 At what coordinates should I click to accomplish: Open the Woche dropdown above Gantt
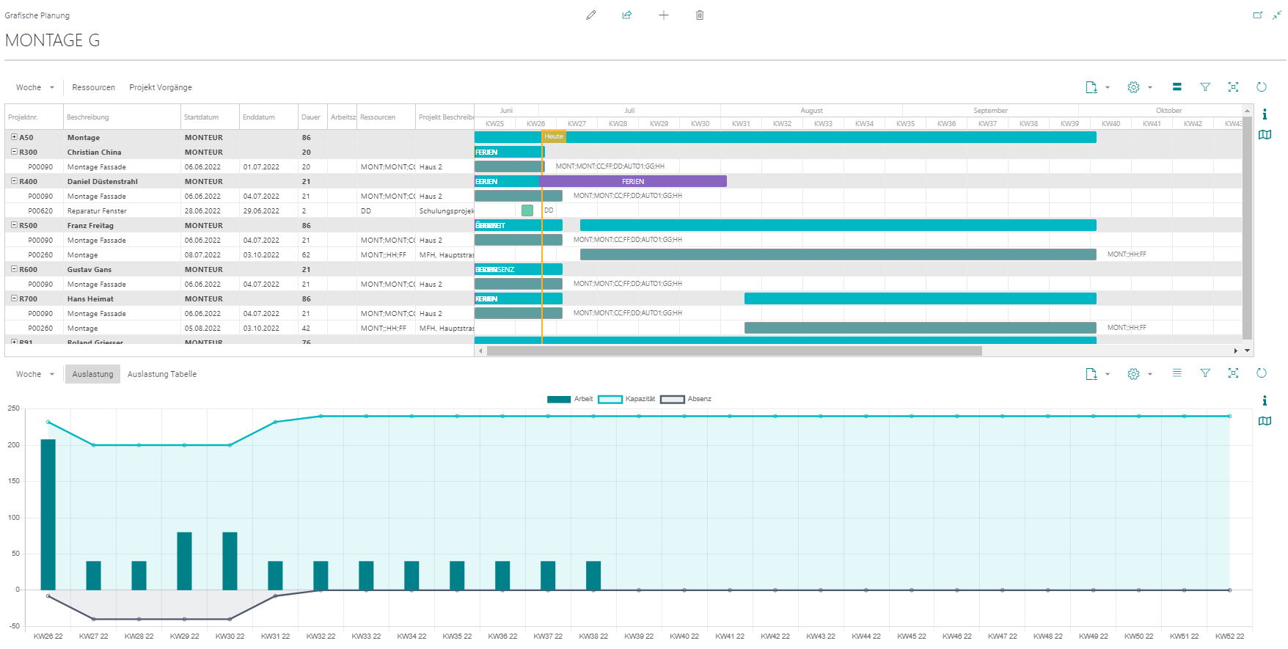35,87
